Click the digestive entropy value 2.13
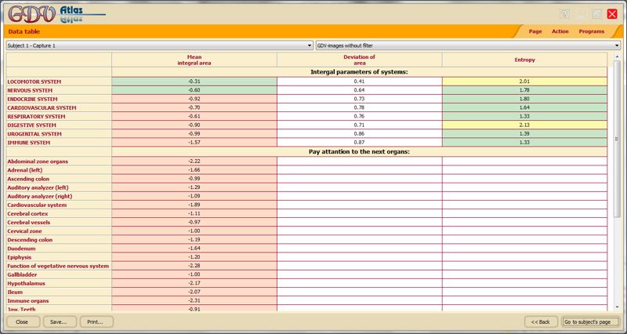This screenshot has width=627, height=334. pyautogui.click(x=524, y=125)
